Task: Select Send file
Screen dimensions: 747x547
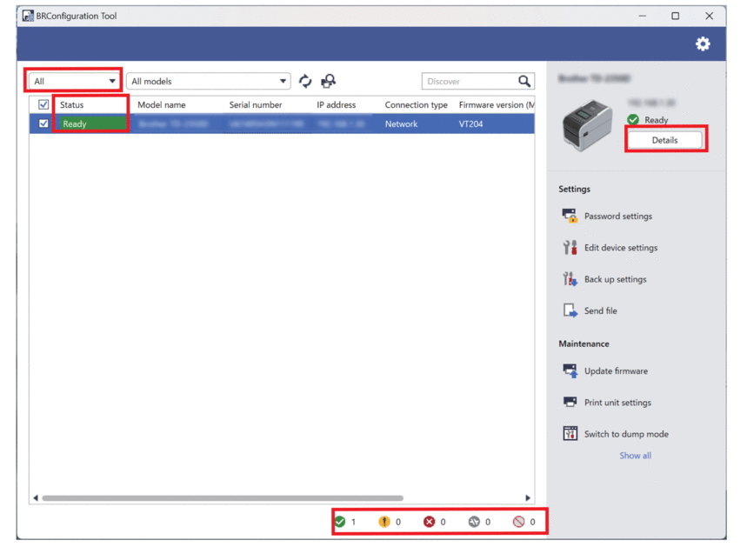Action: coord(600,310)
